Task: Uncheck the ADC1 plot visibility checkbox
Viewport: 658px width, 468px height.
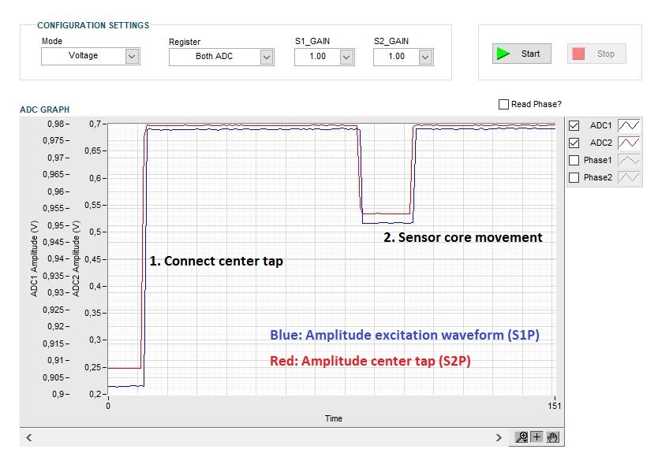Action: click(x=574, y=125)
